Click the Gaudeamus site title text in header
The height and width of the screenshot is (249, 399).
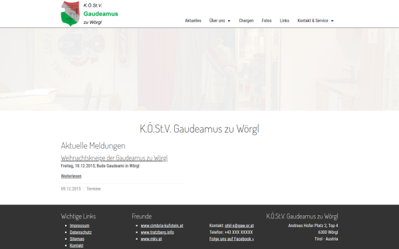101,14
